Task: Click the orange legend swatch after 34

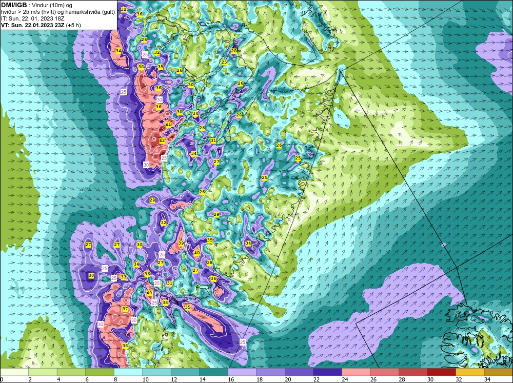Action: [x=498, y=372]
